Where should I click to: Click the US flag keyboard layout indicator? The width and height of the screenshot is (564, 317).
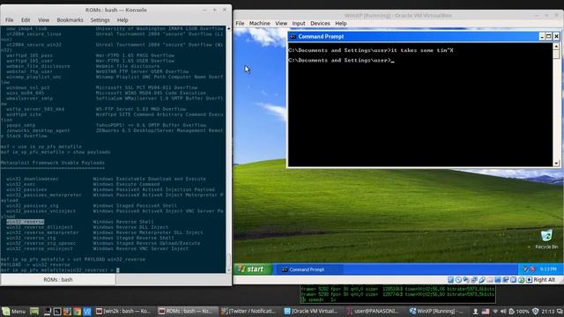pos(486,311)
